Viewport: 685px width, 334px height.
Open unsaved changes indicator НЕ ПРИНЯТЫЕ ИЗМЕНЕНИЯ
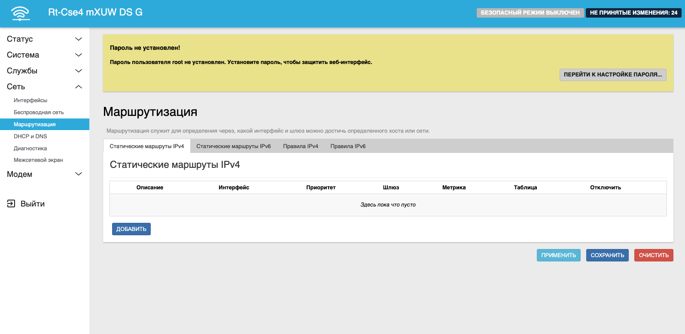(x=633, y=13)
